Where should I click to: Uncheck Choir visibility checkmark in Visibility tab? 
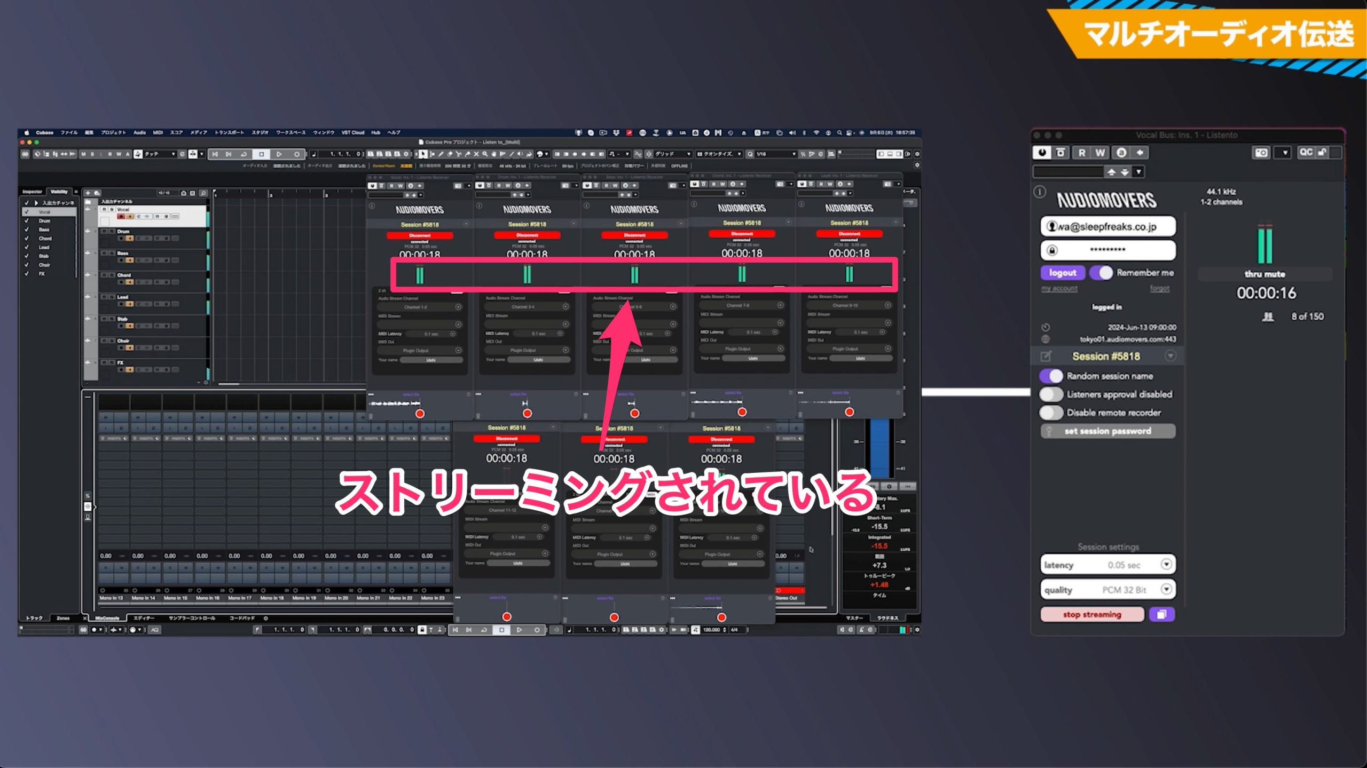point(27,265)
